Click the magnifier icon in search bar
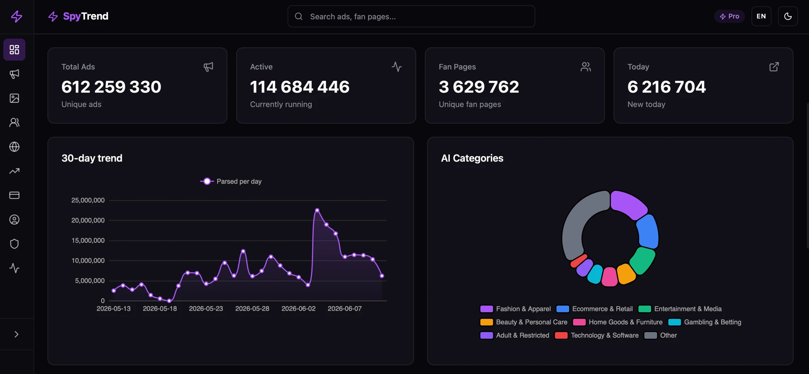Screen dimensions: 809x374 click(x=299, y=16)
